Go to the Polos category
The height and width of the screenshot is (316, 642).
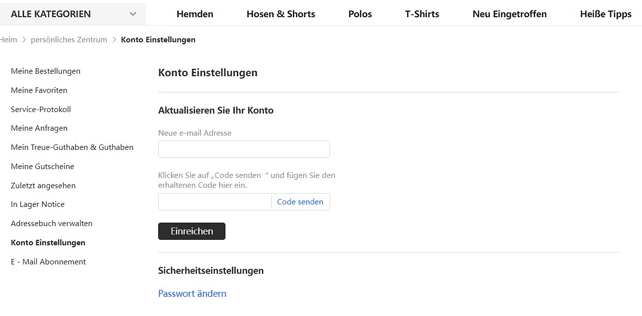pos(360,14)
